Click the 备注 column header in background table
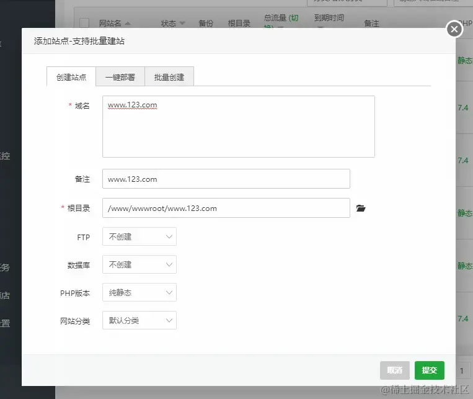Image resolution: width=473 pixels, height=399 pixels. click(371, 23)
